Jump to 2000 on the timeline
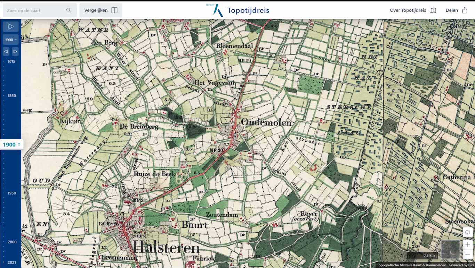This screenshot has height=268, width=475. coord(12,242)
